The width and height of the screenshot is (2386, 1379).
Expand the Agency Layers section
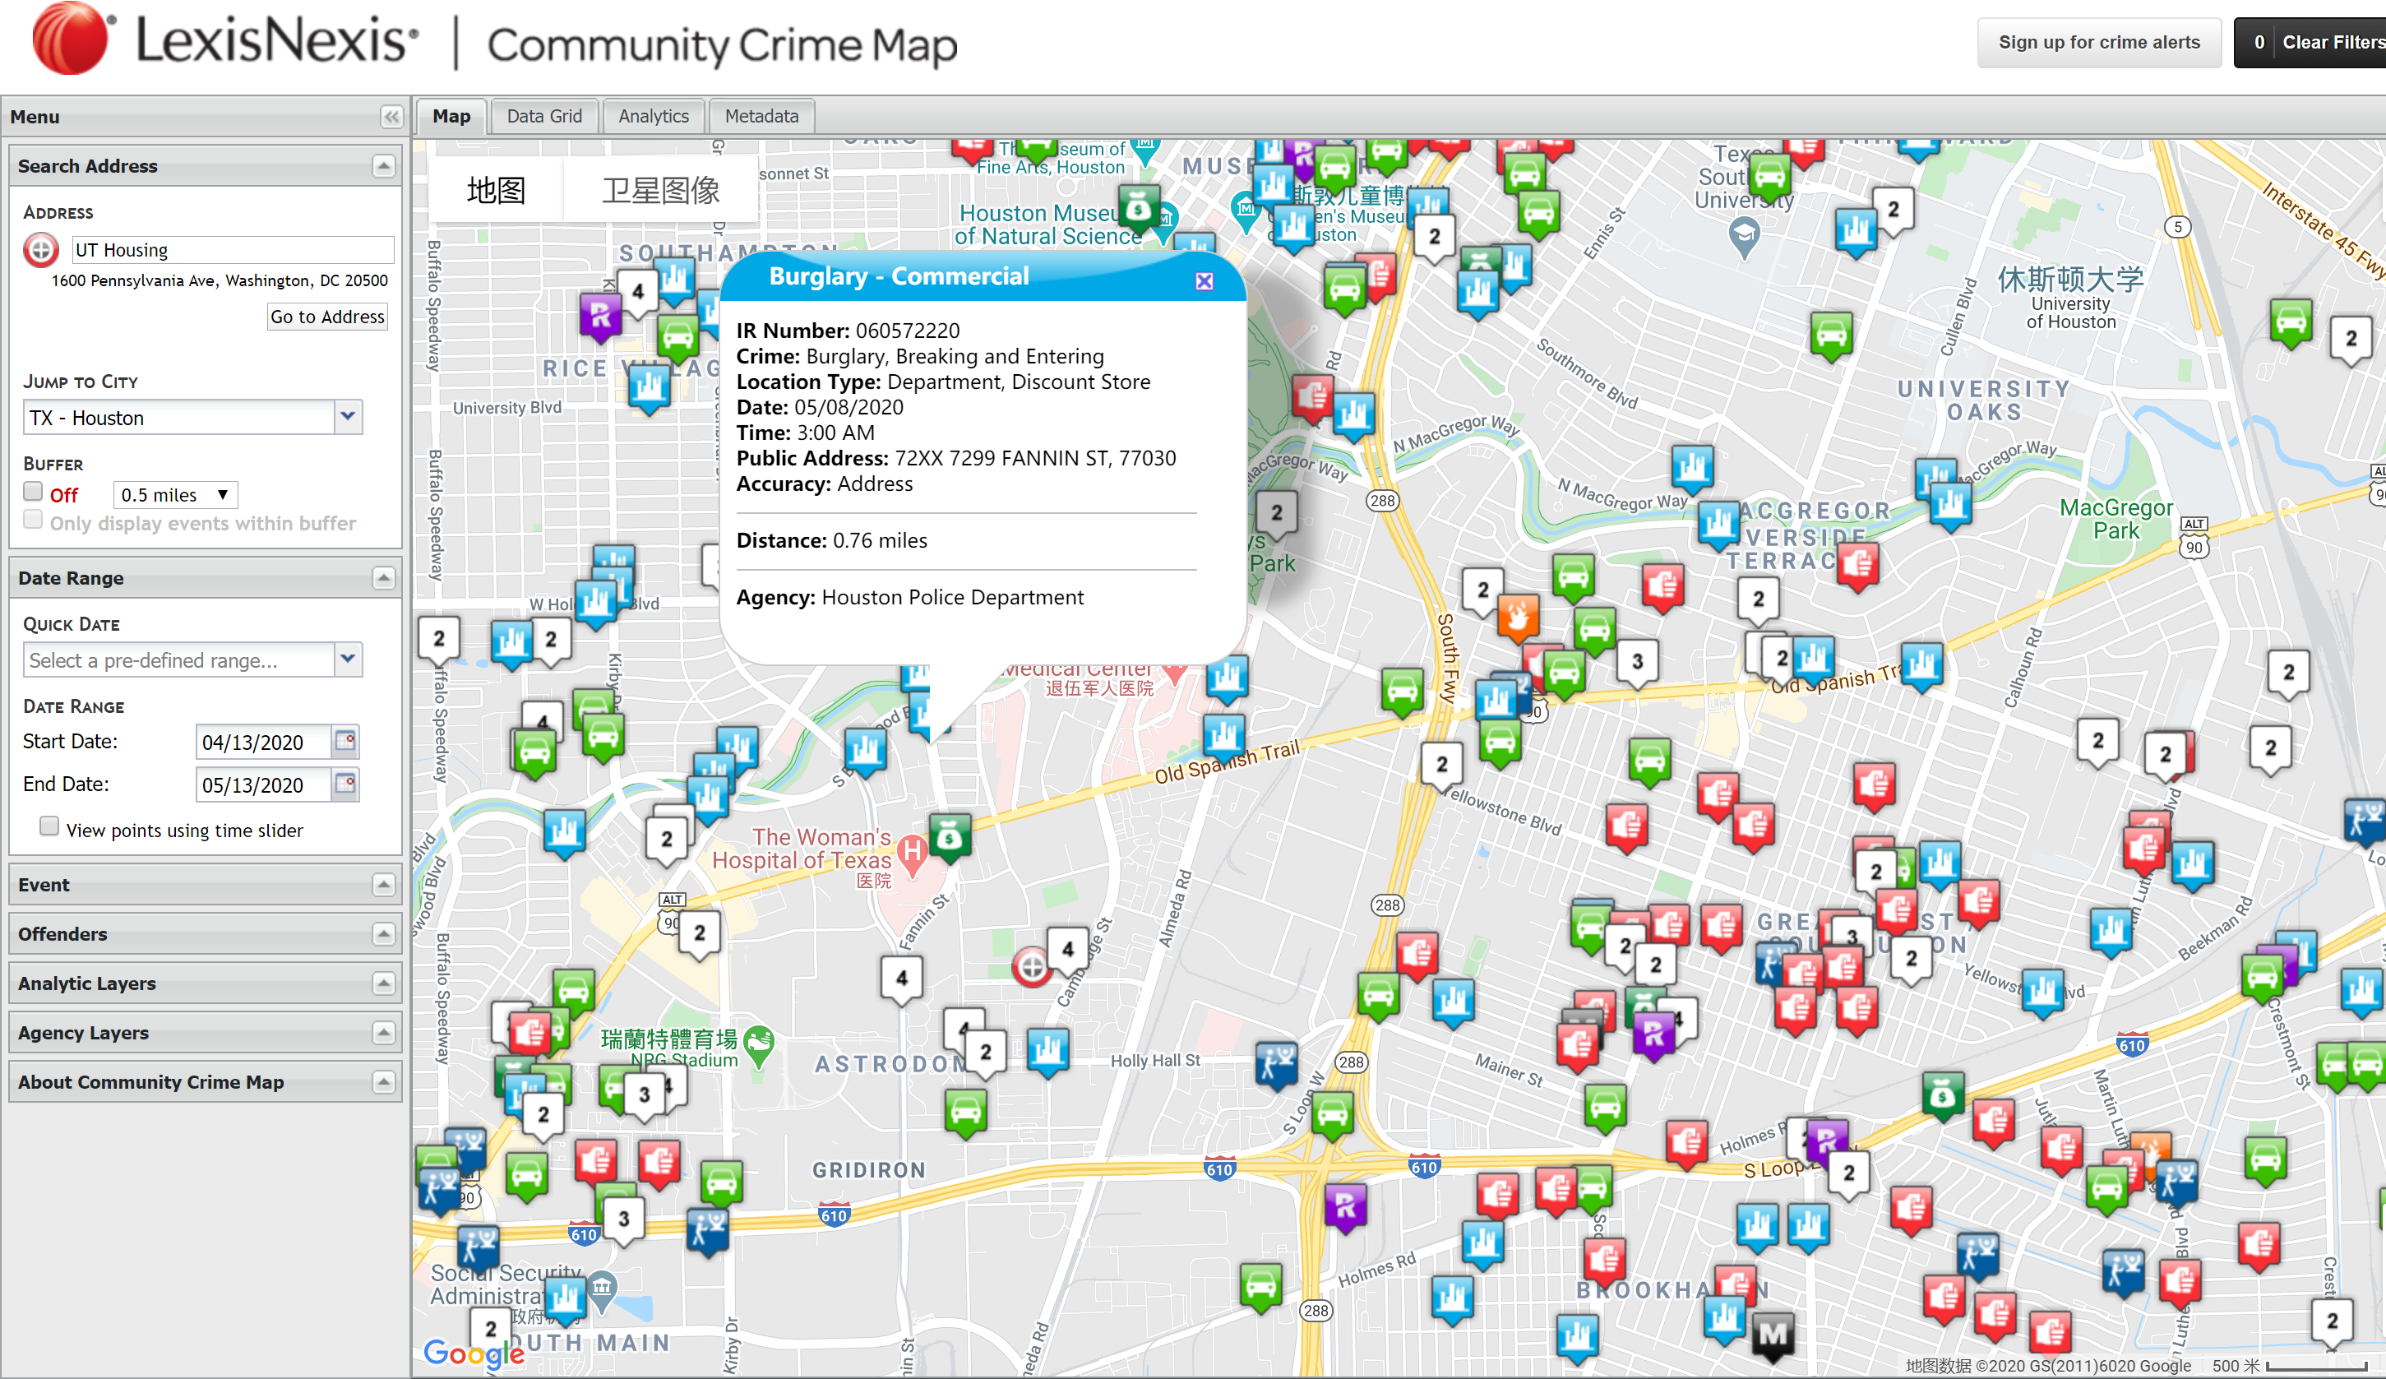click(x=382, y=1034)
